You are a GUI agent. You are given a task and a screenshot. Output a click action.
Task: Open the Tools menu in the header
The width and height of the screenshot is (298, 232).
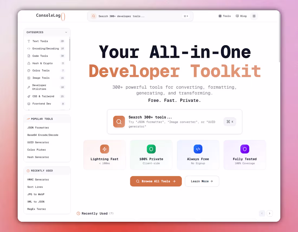pyautogui.click(x=225, y=16)
